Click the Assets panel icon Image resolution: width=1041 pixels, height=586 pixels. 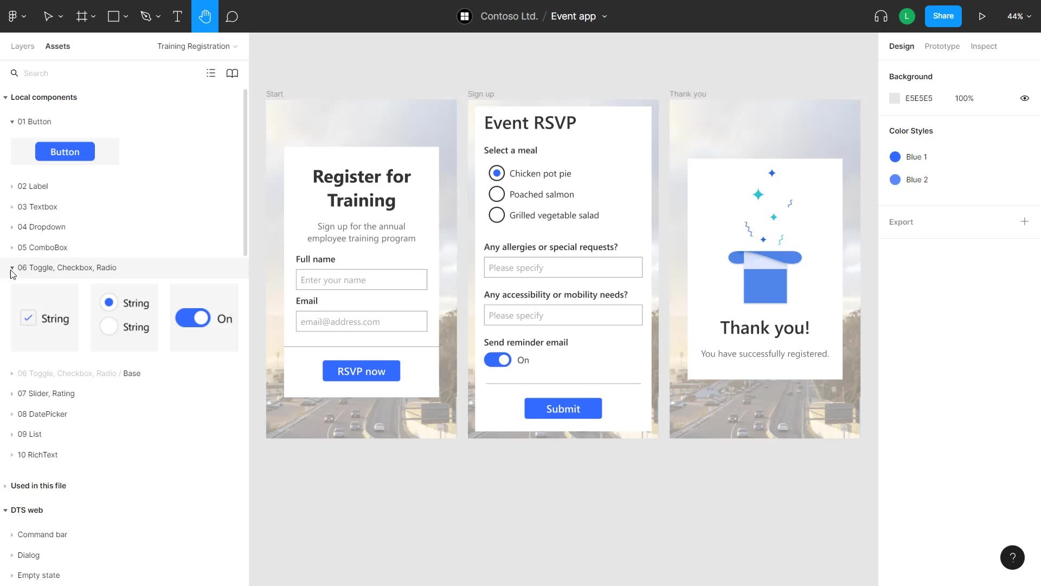[57, 46]
